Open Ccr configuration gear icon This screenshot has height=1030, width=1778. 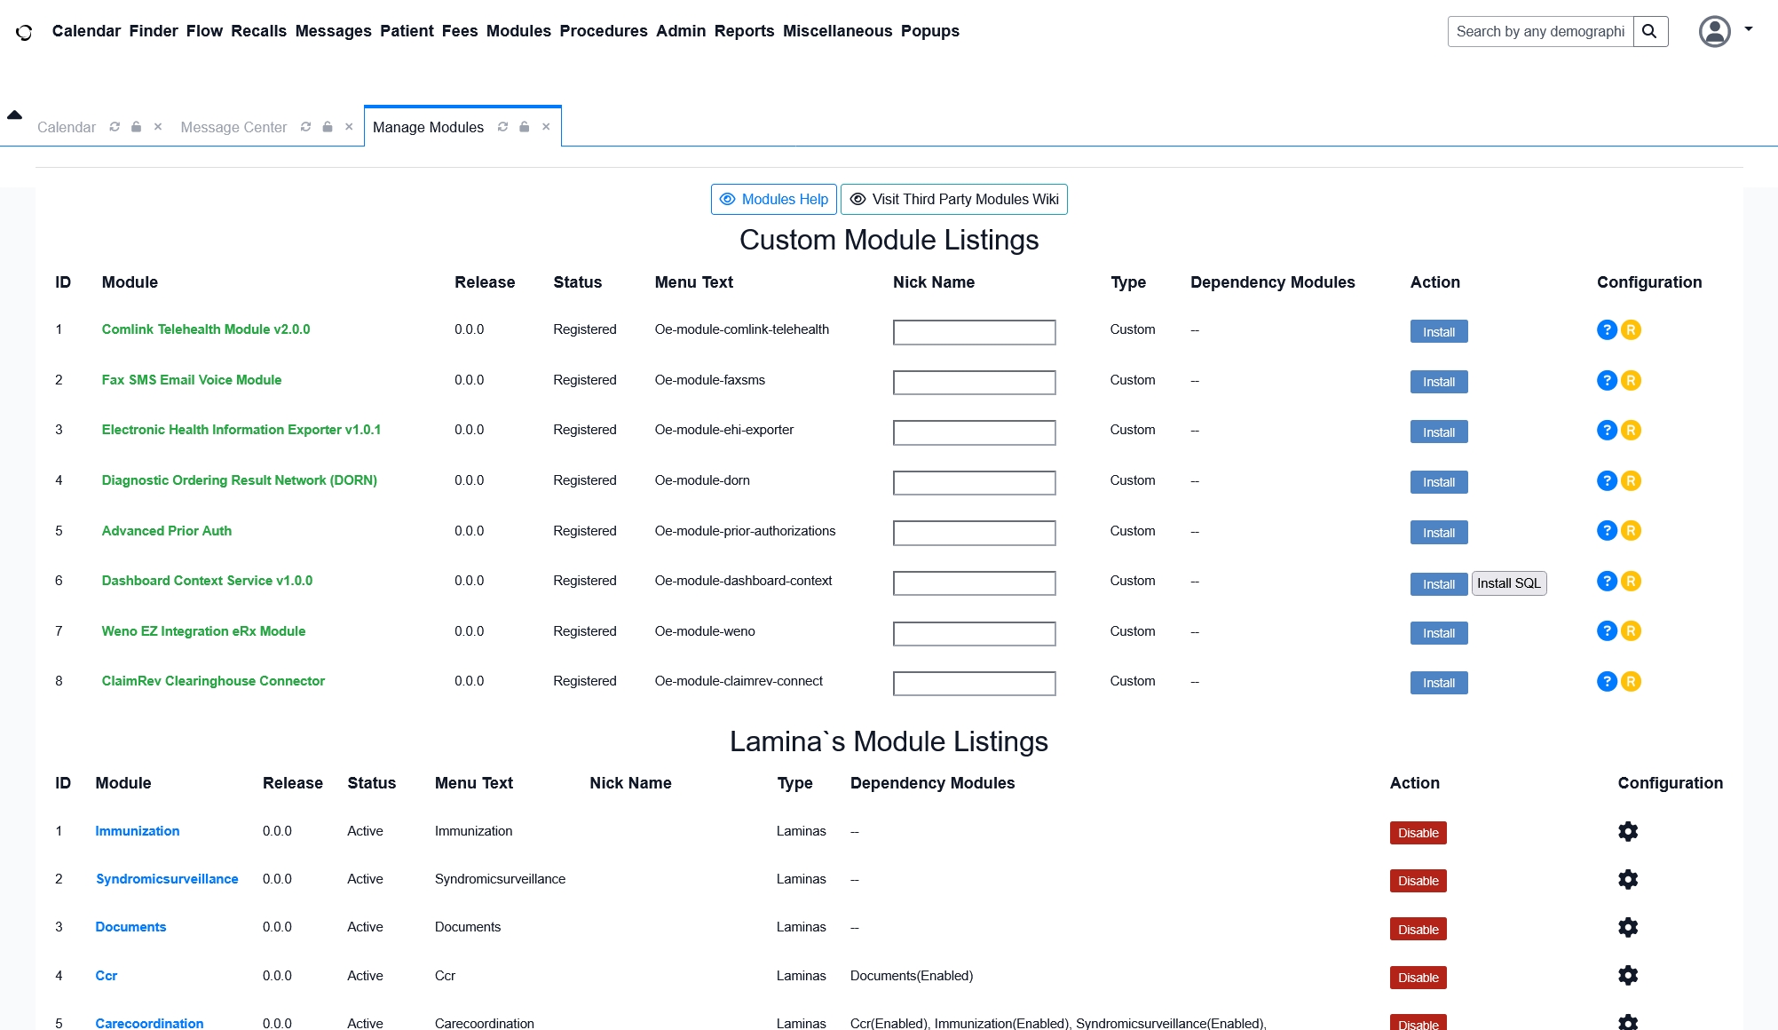pos(1628,975)
